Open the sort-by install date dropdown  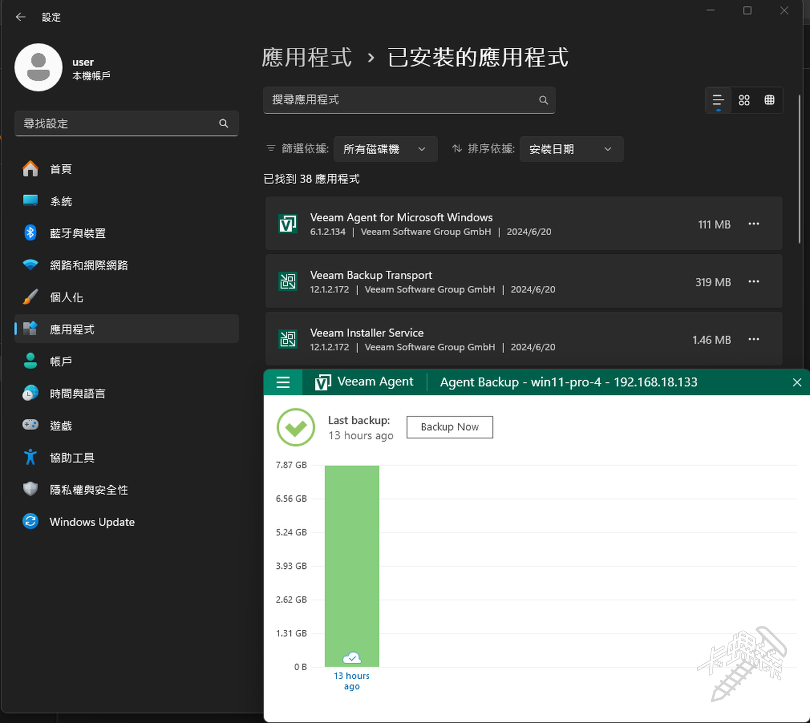click(x=571, y=149)
